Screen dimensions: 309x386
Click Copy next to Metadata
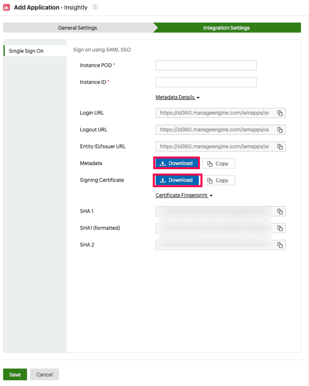[x=218, y=163]
